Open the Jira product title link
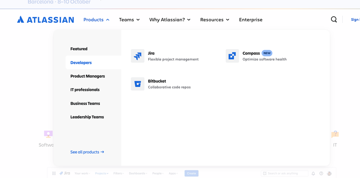This screenshot has width=360, height=178. pyautogui.click(x=151, y=53)
